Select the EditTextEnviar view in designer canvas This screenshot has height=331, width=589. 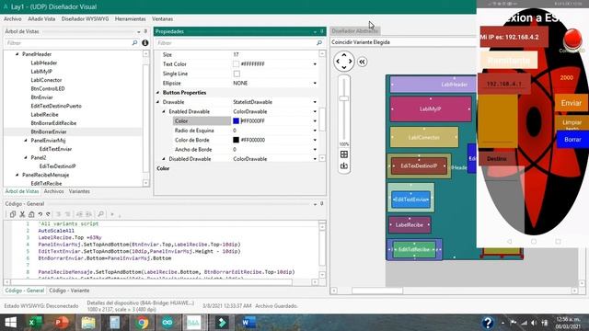tap(411, 200)
